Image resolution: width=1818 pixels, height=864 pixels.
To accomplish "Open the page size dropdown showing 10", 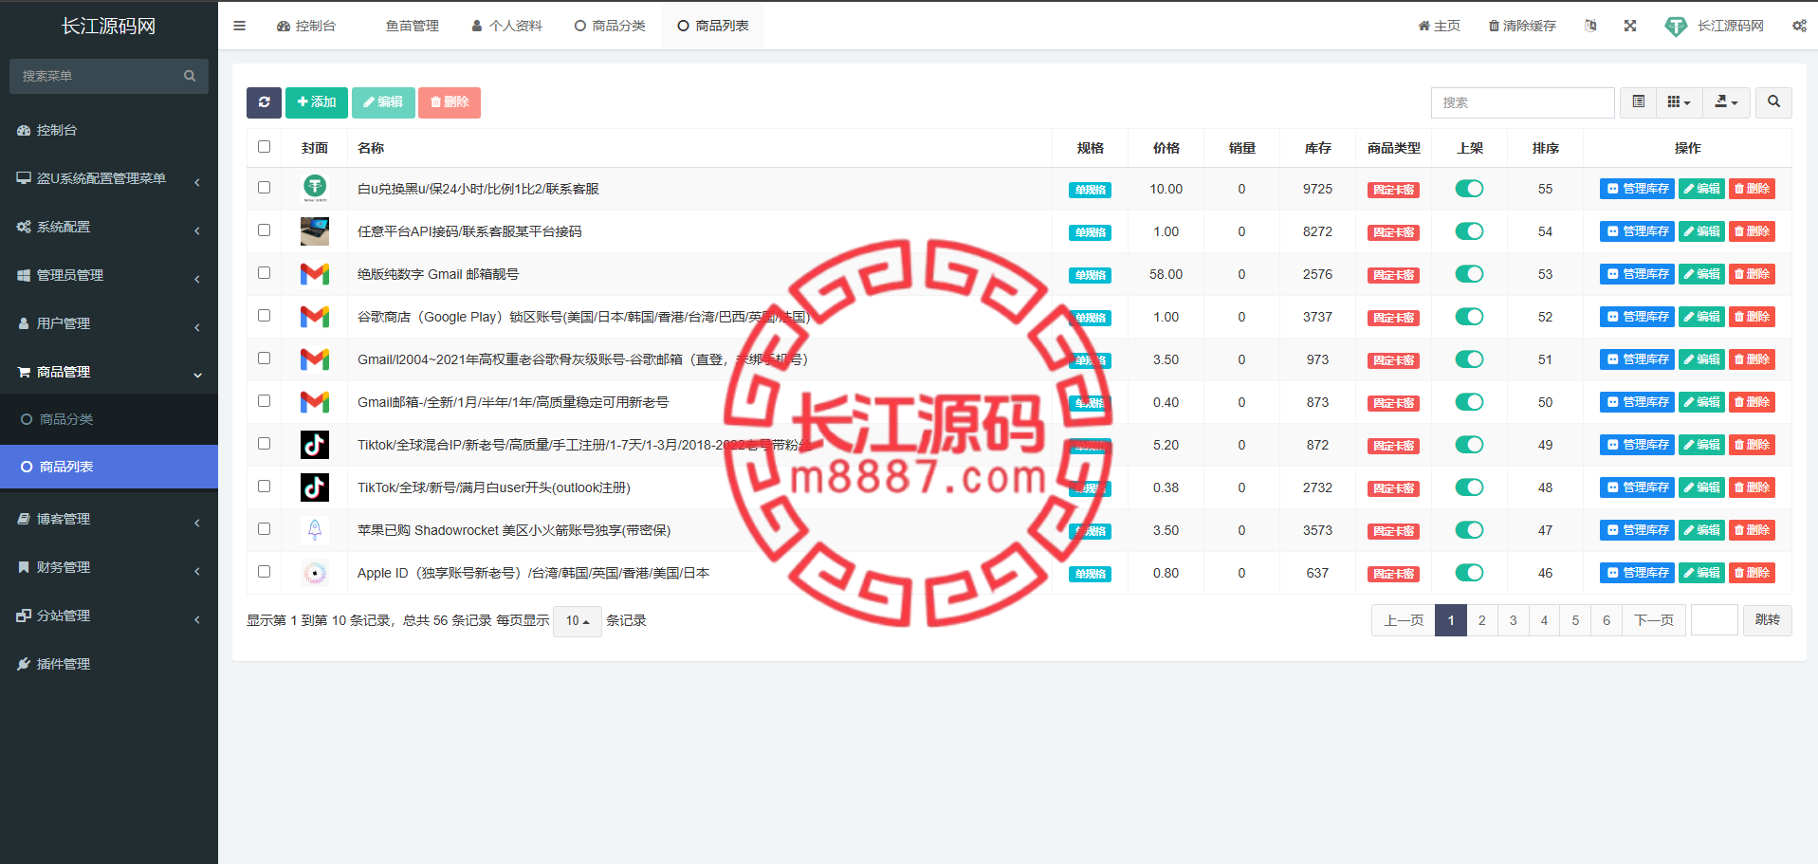I will (578, 621).
